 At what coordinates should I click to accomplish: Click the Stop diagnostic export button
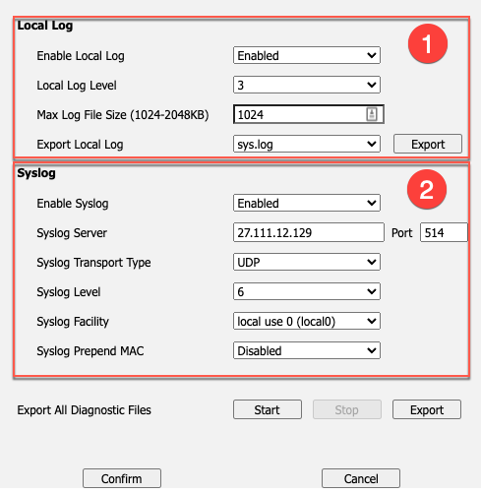coord(347,409)
